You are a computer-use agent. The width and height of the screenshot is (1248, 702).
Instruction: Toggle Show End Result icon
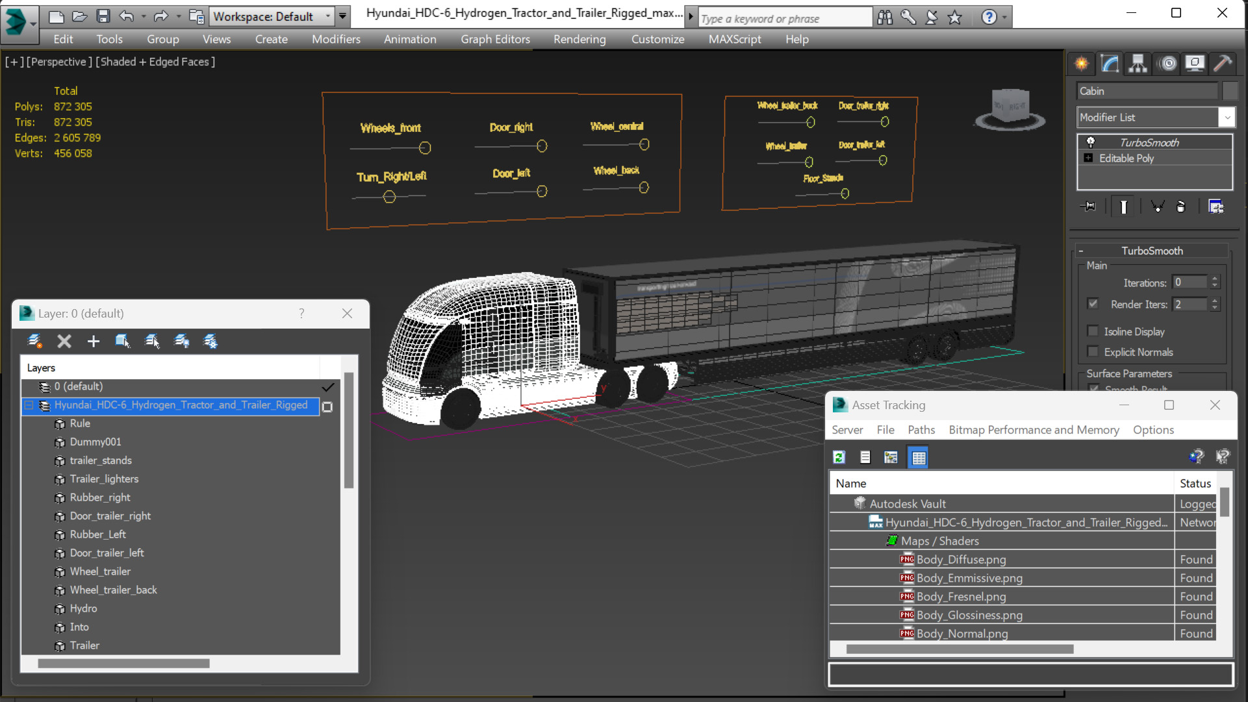pos(1123,207)
